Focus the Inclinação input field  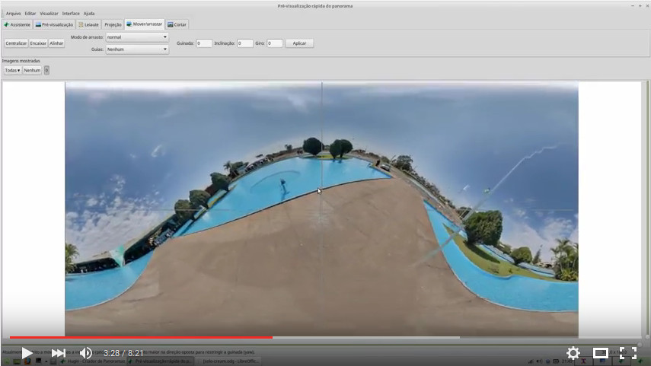tap(244, 43)
